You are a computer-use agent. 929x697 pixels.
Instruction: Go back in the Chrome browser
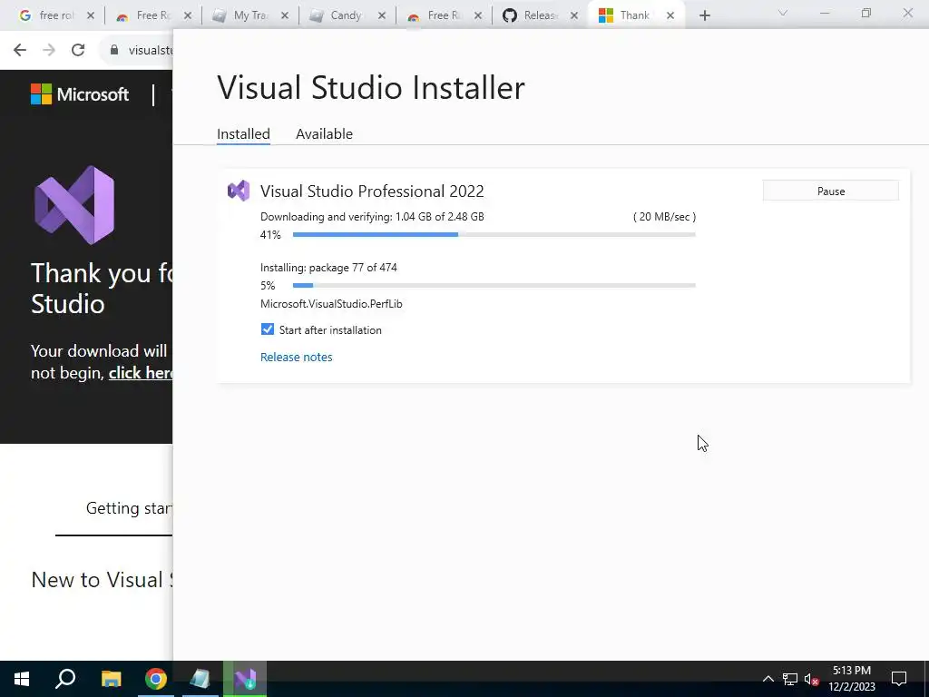click(20, 50)
